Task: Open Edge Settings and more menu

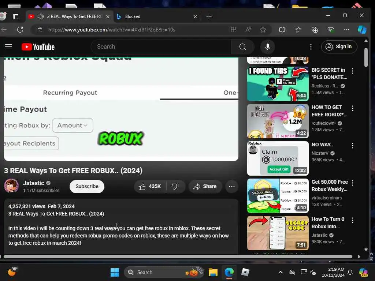Action: pos(346,30)
